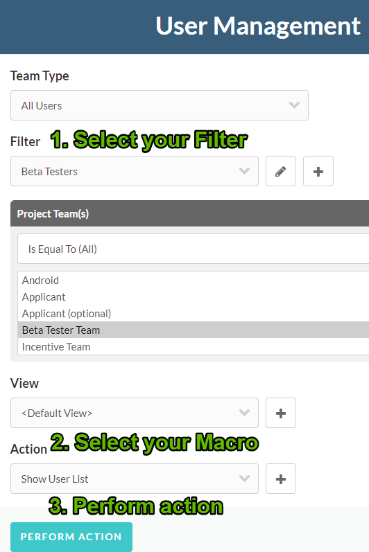Click the Project Team(s) panel header
Screen dimensions: 369x552
(x=189, y=213)
